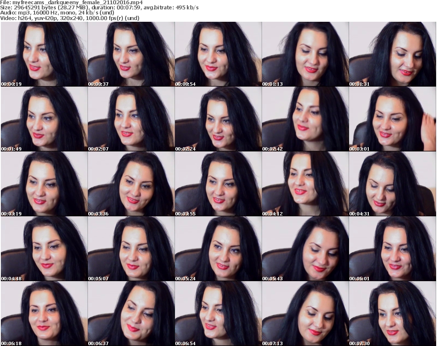
Task: Click the Size and duration info line
Action: tap(99, 8)
